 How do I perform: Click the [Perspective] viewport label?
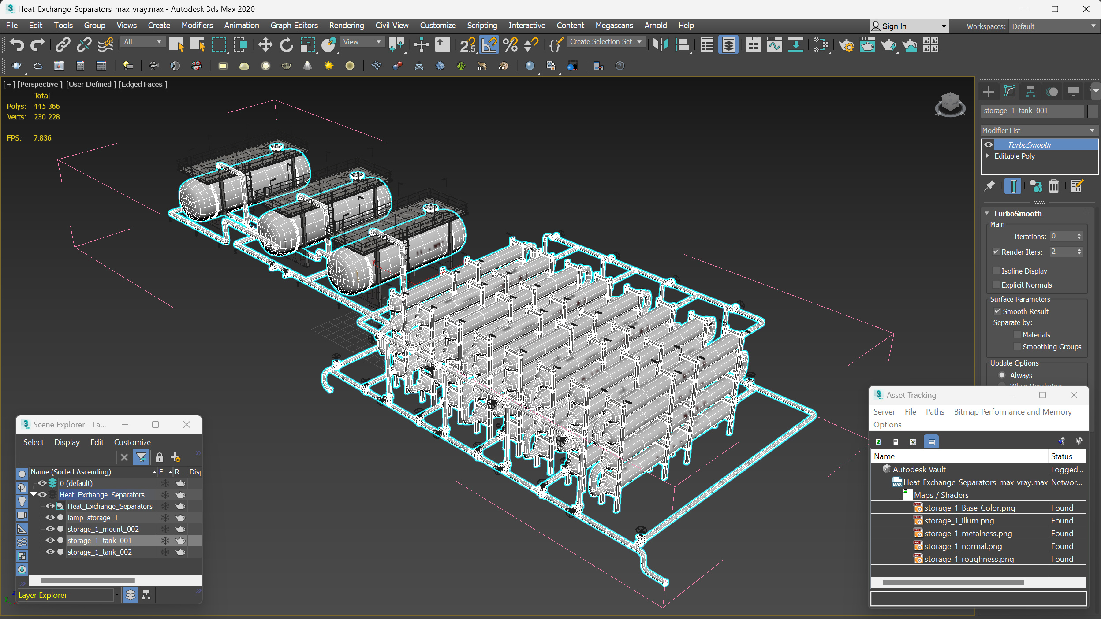pyautogui.click(x=40, y=84)
